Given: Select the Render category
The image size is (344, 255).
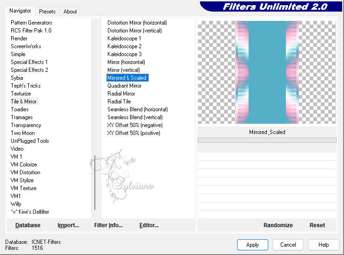Looking at the screenshot, I should tap(19, 38).
